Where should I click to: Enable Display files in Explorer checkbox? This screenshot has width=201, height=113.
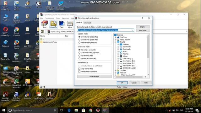pyautogui.click(x=79, y=72)
